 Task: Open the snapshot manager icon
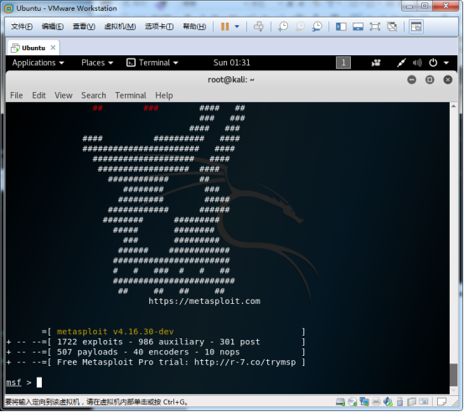pos(317,27)
